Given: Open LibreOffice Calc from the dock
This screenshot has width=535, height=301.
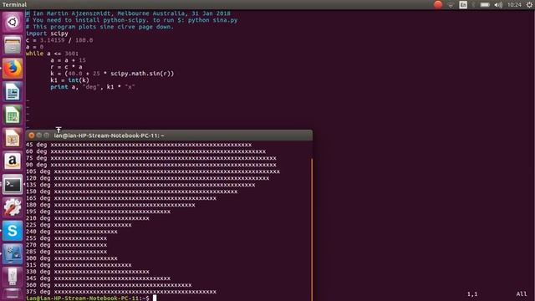Looking at the screenshot, I should [x=13, y=115].
